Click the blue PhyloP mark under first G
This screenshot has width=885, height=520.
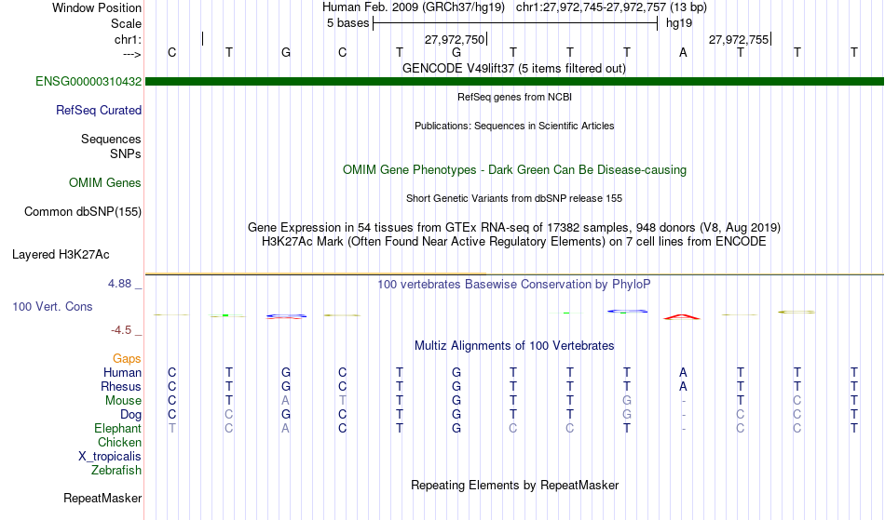coord(286,316)
